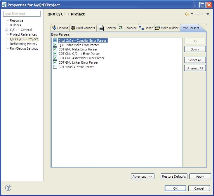
Task: Move parser down with Down button
Action: pos(195,49)
